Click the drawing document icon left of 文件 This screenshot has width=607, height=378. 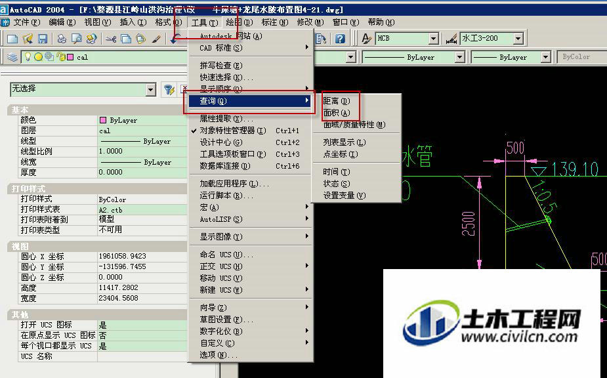click(x=5, y=22)
